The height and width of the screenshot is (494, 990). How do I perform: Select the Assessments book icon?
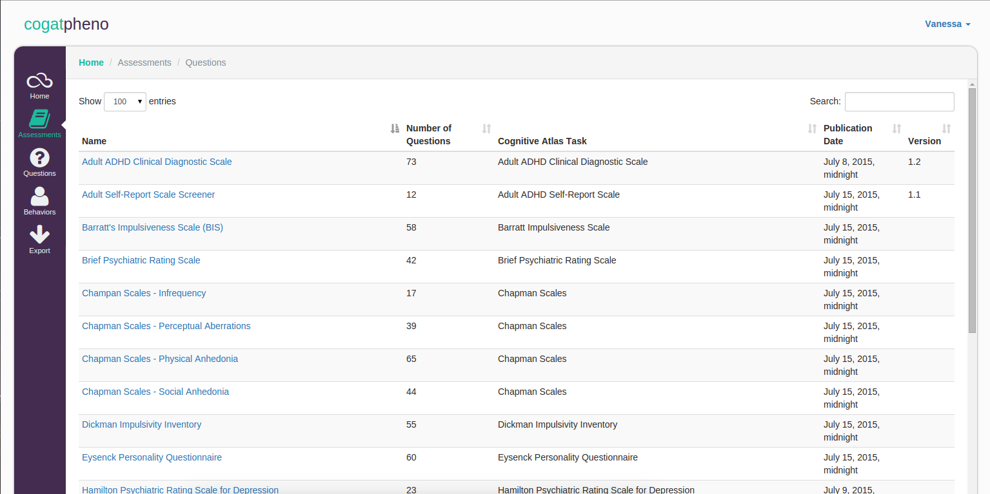(39, 119)
